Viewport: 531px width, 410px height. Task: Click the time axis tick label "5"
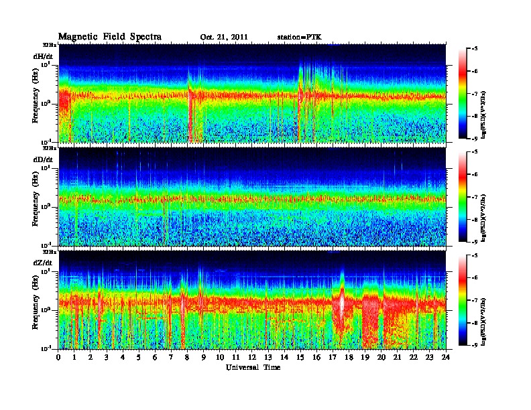click(x=139, y=357)
